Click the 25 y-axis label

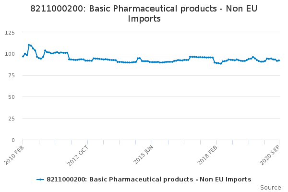(x=11, y=119)
